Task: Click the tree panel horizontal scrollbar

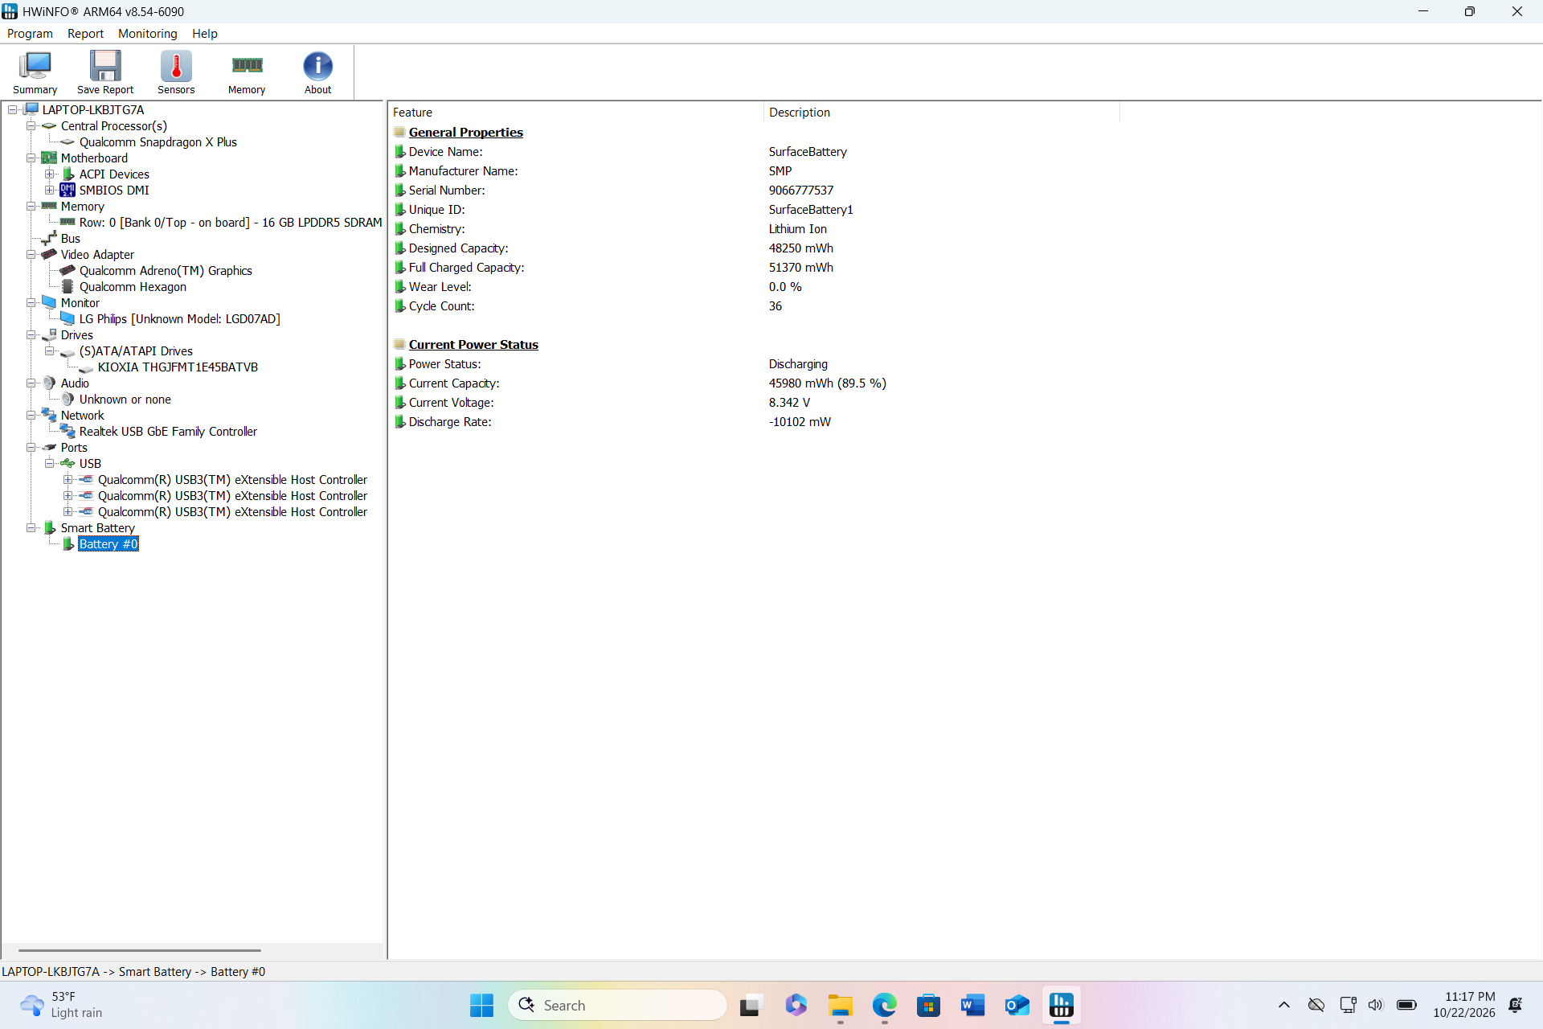Action: [139, 950]
